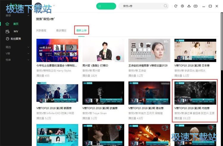Click title V榜TOP10 2018 第2期 日本榜

click(x=192, y=65)
